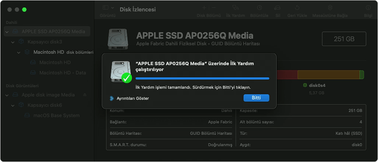The width and height of the screenshot is (378, 162).
Task: Click the Apple Fabric connection value
Action: point(220,122)
